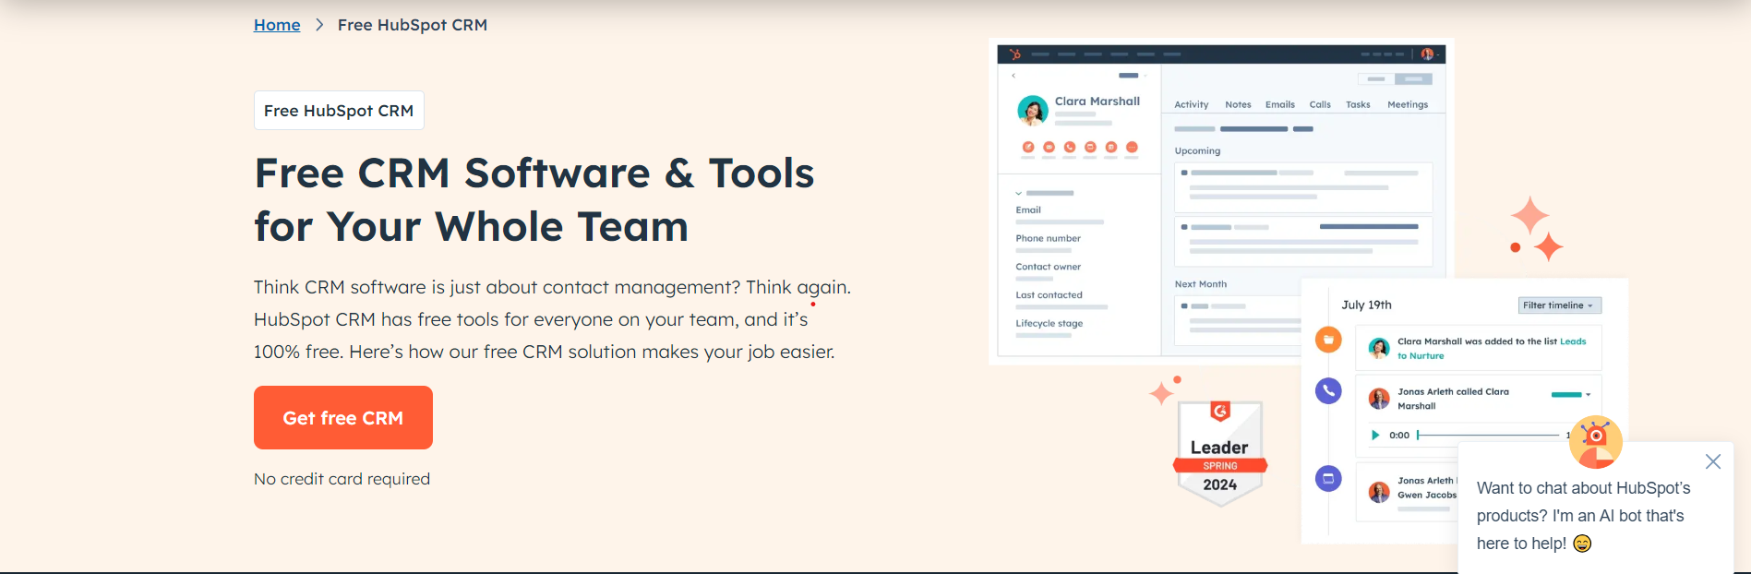
Task: Click the back arrow above Clara Marshall
Action: [x=1013, y=76]
